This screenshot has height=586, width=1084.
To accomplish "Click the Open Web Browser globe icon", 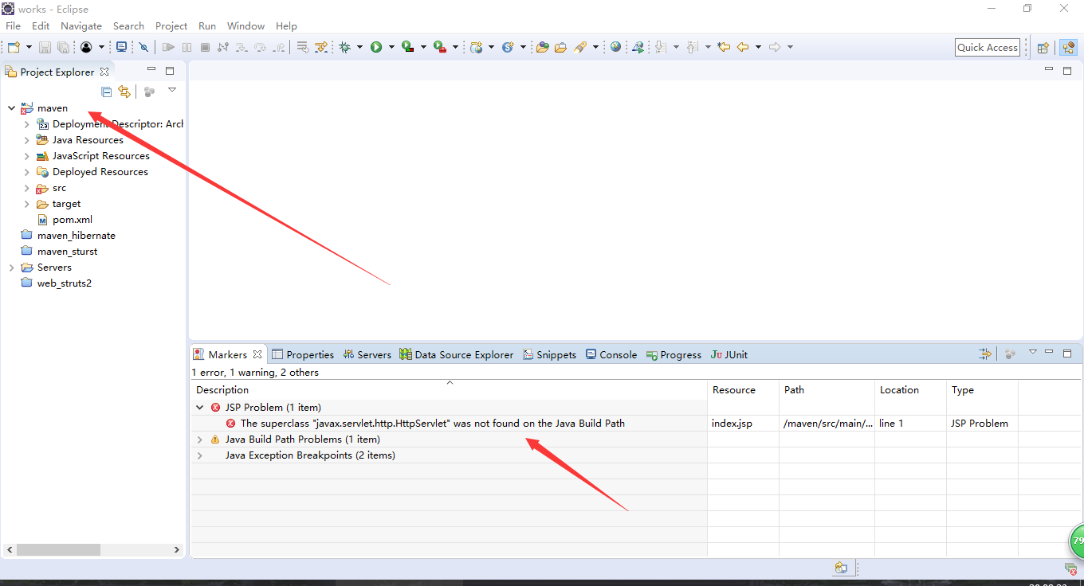I will click(615, 47).
